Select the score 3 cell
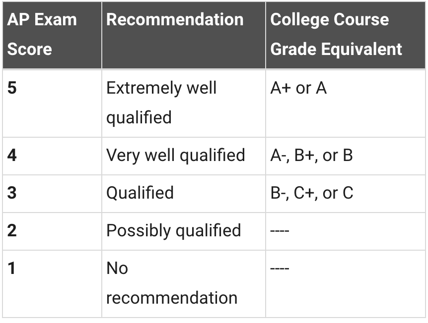This screenshot has height=323, width=428. 52,194
